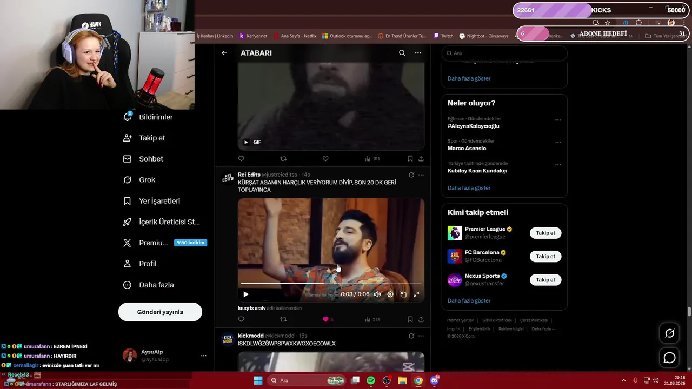The image size is (692, 389).
Task: Go back using the ATABARI header arrow
Action: coord(224,53)
